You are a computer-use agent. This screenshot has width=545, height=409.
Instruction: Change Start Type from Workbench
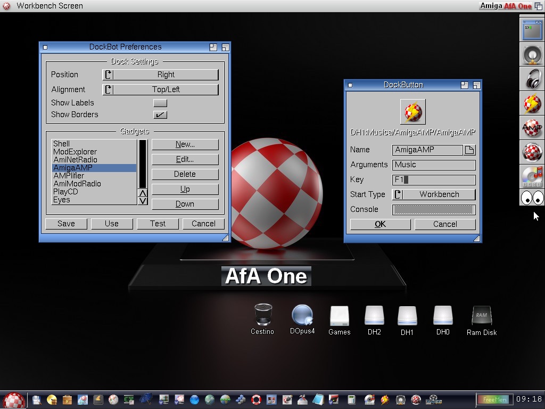(434, 194)
